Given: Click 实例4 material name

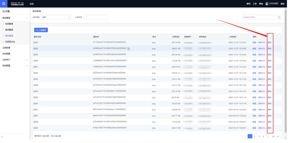Looking at the screenshot, I should click(x=36, y=73).
